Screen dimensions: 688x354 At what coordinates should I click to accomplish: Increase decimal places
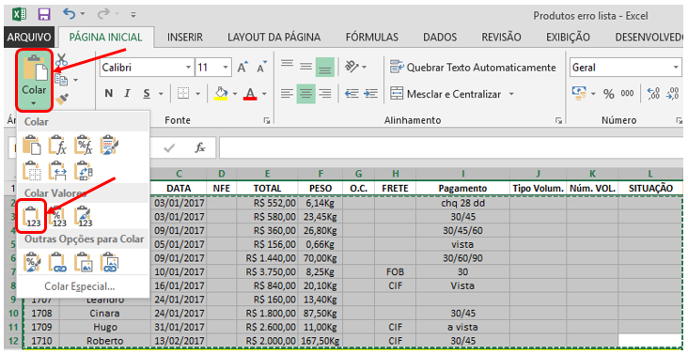click(653, 93)
